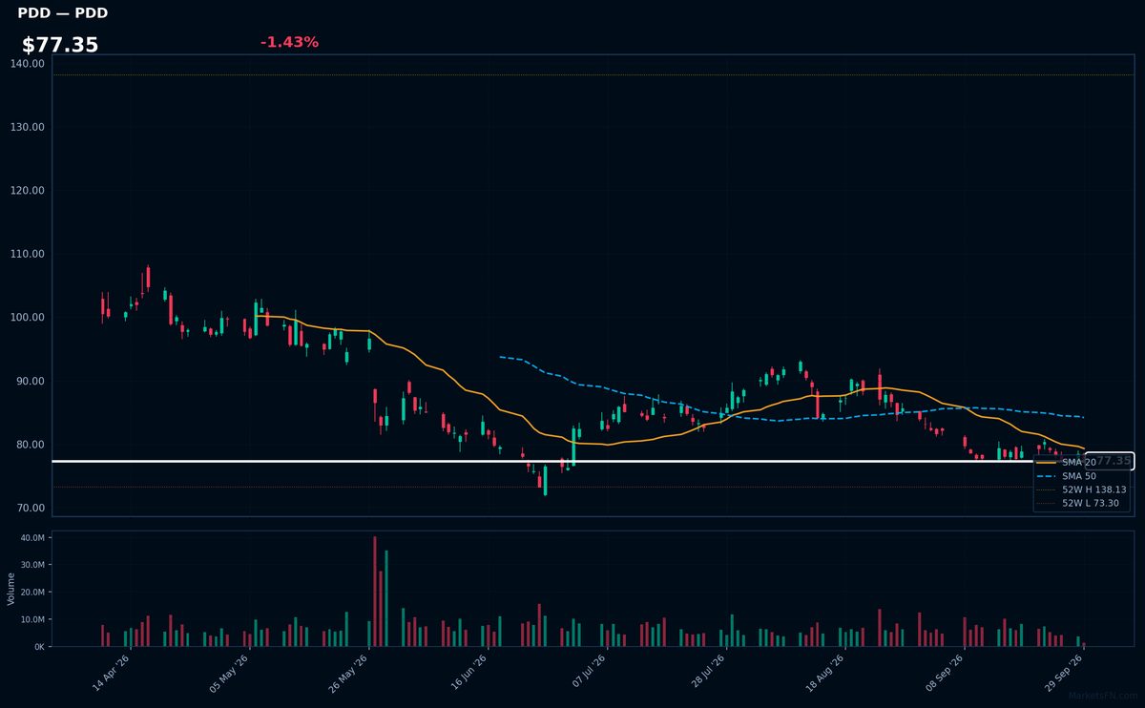
Task: Click the 70.00 price axis label
Action: coord(31,508)
